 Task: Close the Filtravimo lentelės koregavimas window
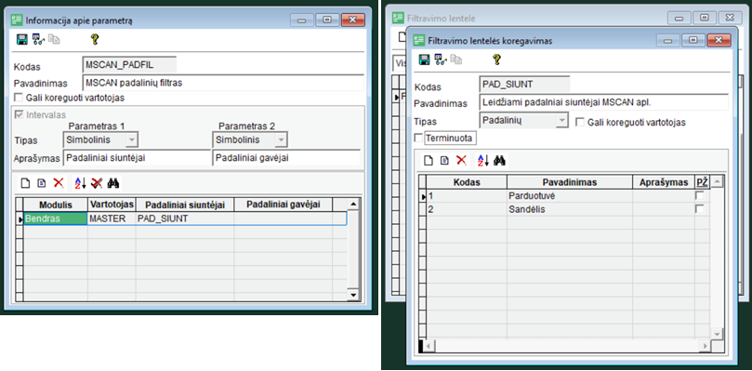pyautogui.click(x=719, y=40)
